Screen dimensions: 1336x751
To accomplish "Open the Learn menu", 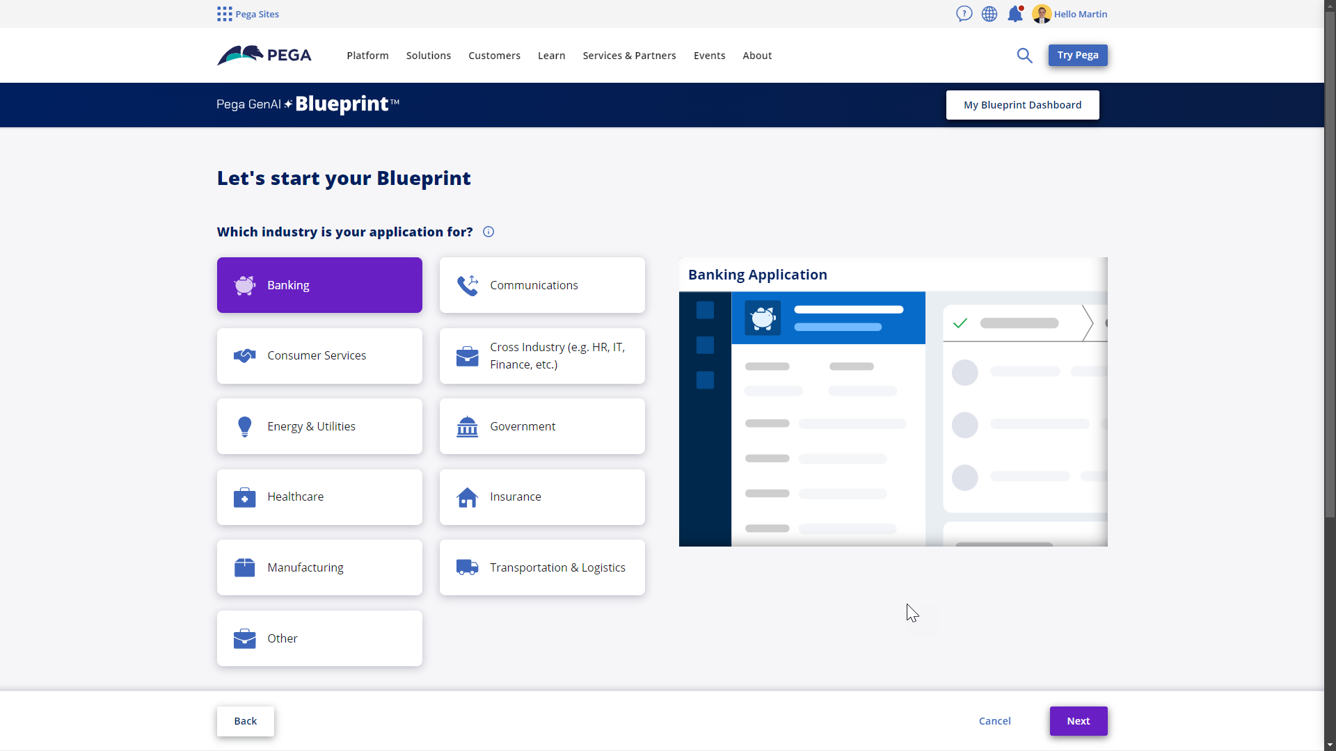I will pyautogui.click(x=551, y=56).
